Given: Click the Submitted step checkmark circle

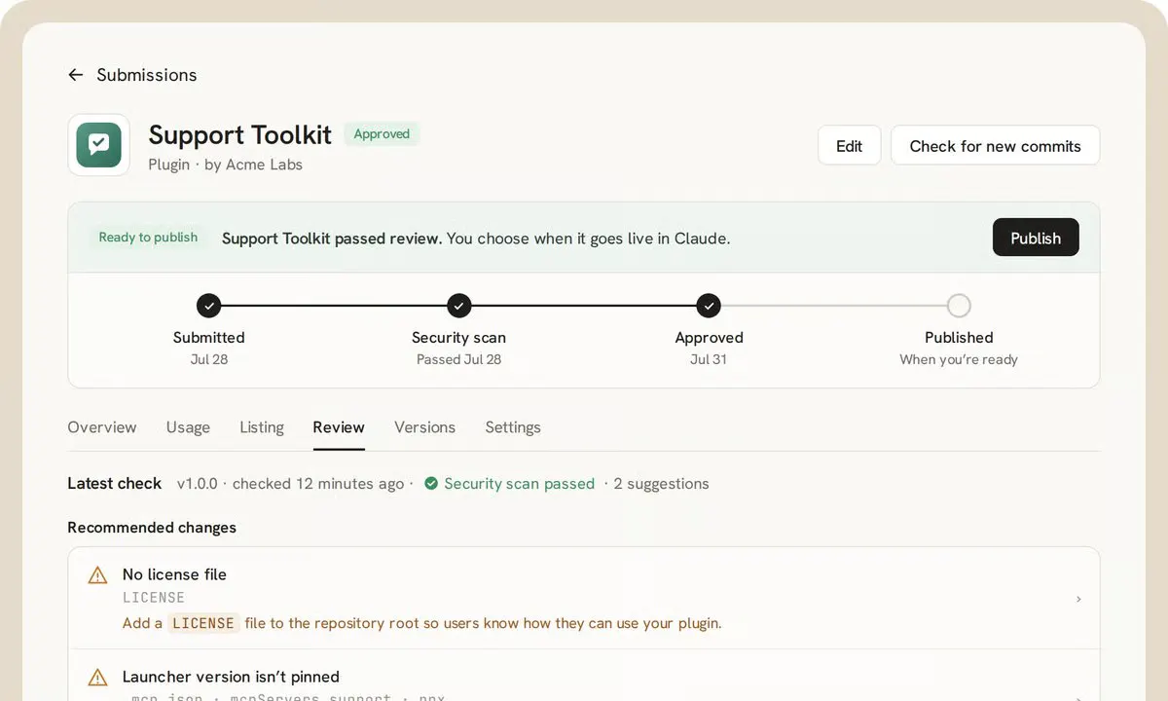Looking at the screenshot, I should [208, 306].
